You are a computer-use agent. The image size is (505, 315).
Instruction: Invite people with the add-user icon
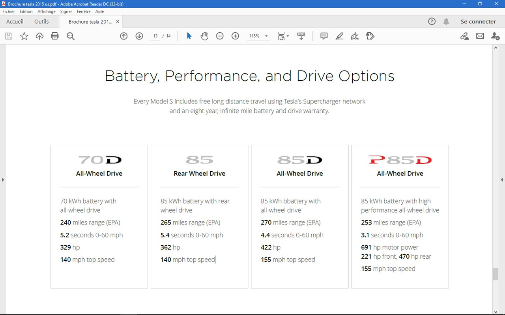(496, 36)
